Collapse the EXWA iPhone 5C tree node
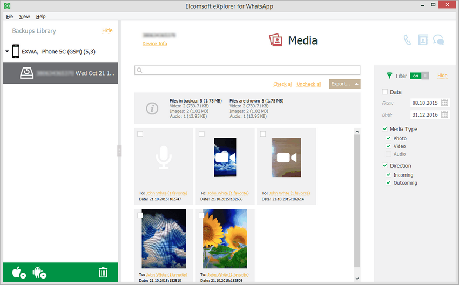459x285 pixels. tap(7, 52)
